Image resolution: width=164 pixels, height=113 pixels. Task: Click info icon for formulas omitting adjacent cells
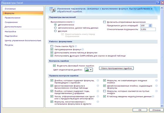[156, 80]
